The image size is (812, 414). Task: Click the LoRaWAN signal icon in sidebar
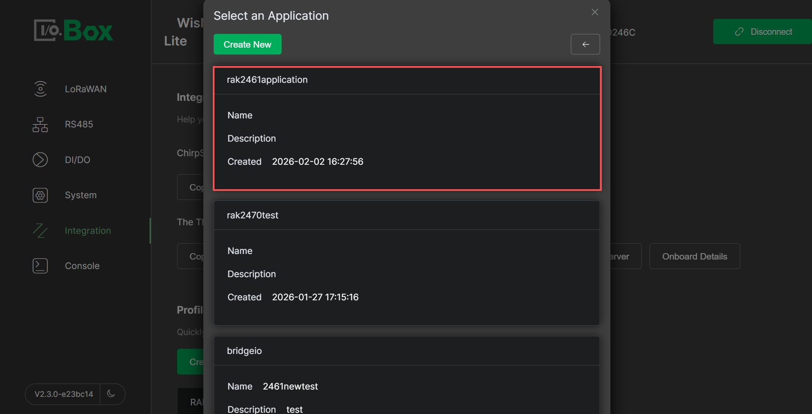pyautogui.click(x=40, y=89)
